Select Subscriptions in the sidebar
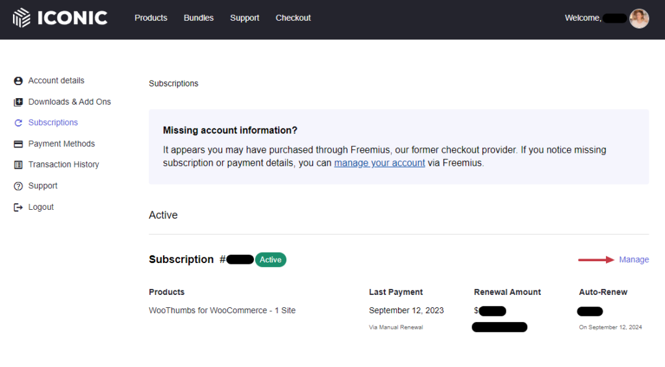The image size is (665, 367). point(53,123)
